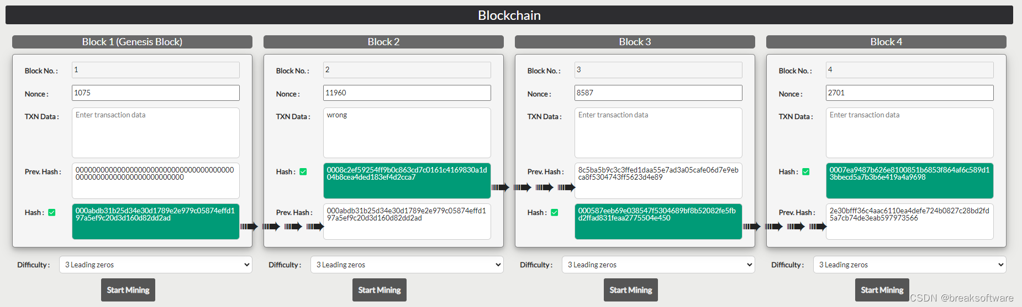
Task: Click the Nonce field showing 2701
Action: [910, 93]
